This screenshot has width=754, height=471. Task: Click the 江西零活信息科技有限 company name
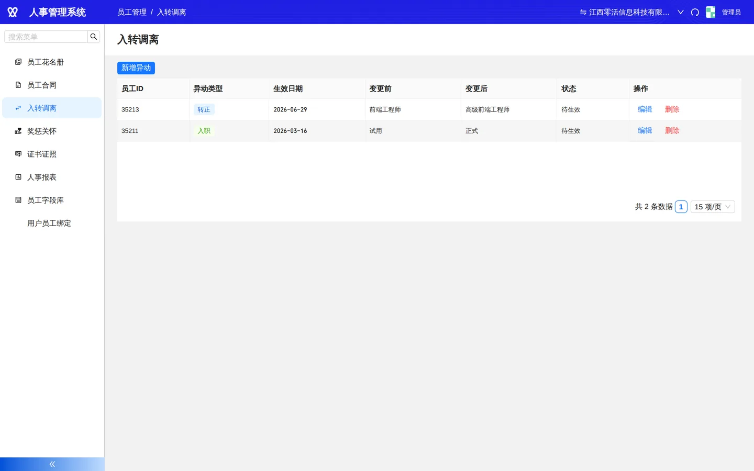(x=629, y=12)
